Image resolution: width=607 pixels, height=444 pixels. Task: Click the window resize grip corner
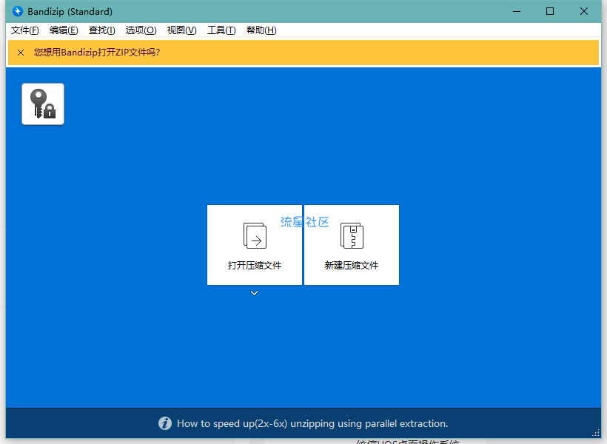596,433
